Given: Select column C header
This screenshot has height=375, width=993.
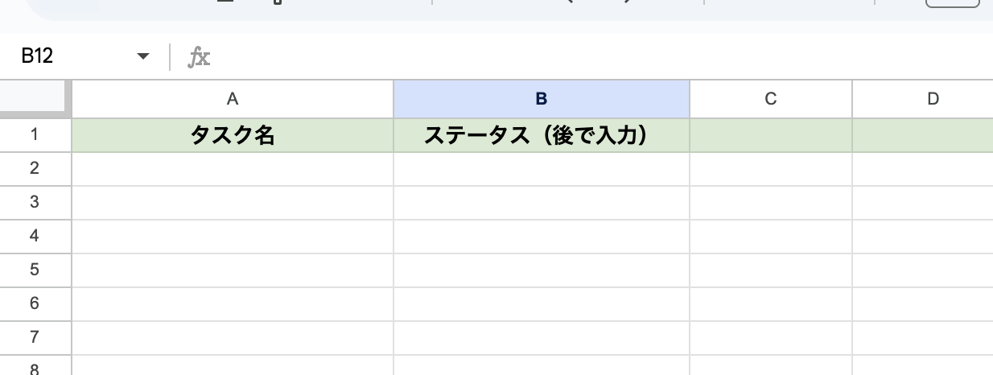Looking at the screenshot, I should click(770, 99).
